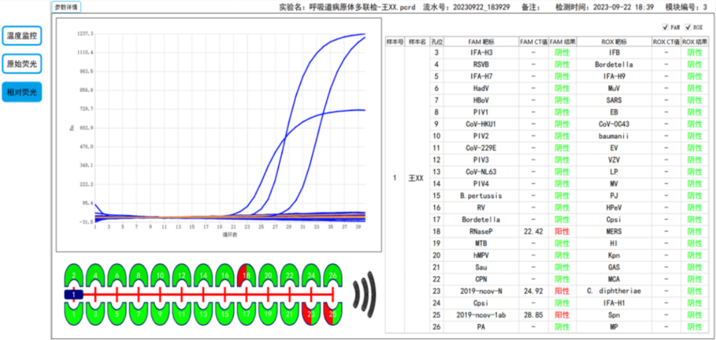Open the 温度监控 view
The height and width of the screenshot is (340, 716).
21,37
